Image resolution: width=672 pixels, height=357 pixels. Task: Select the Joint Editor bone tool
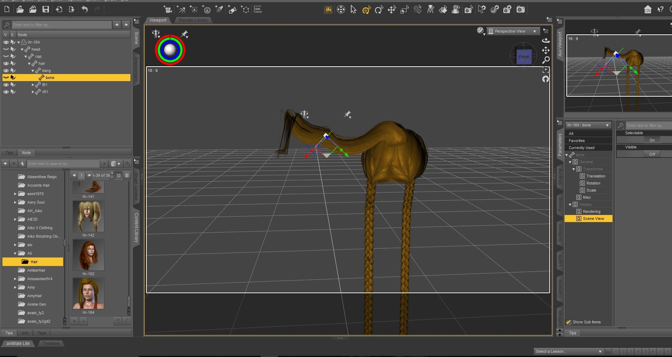click(418, 10)
